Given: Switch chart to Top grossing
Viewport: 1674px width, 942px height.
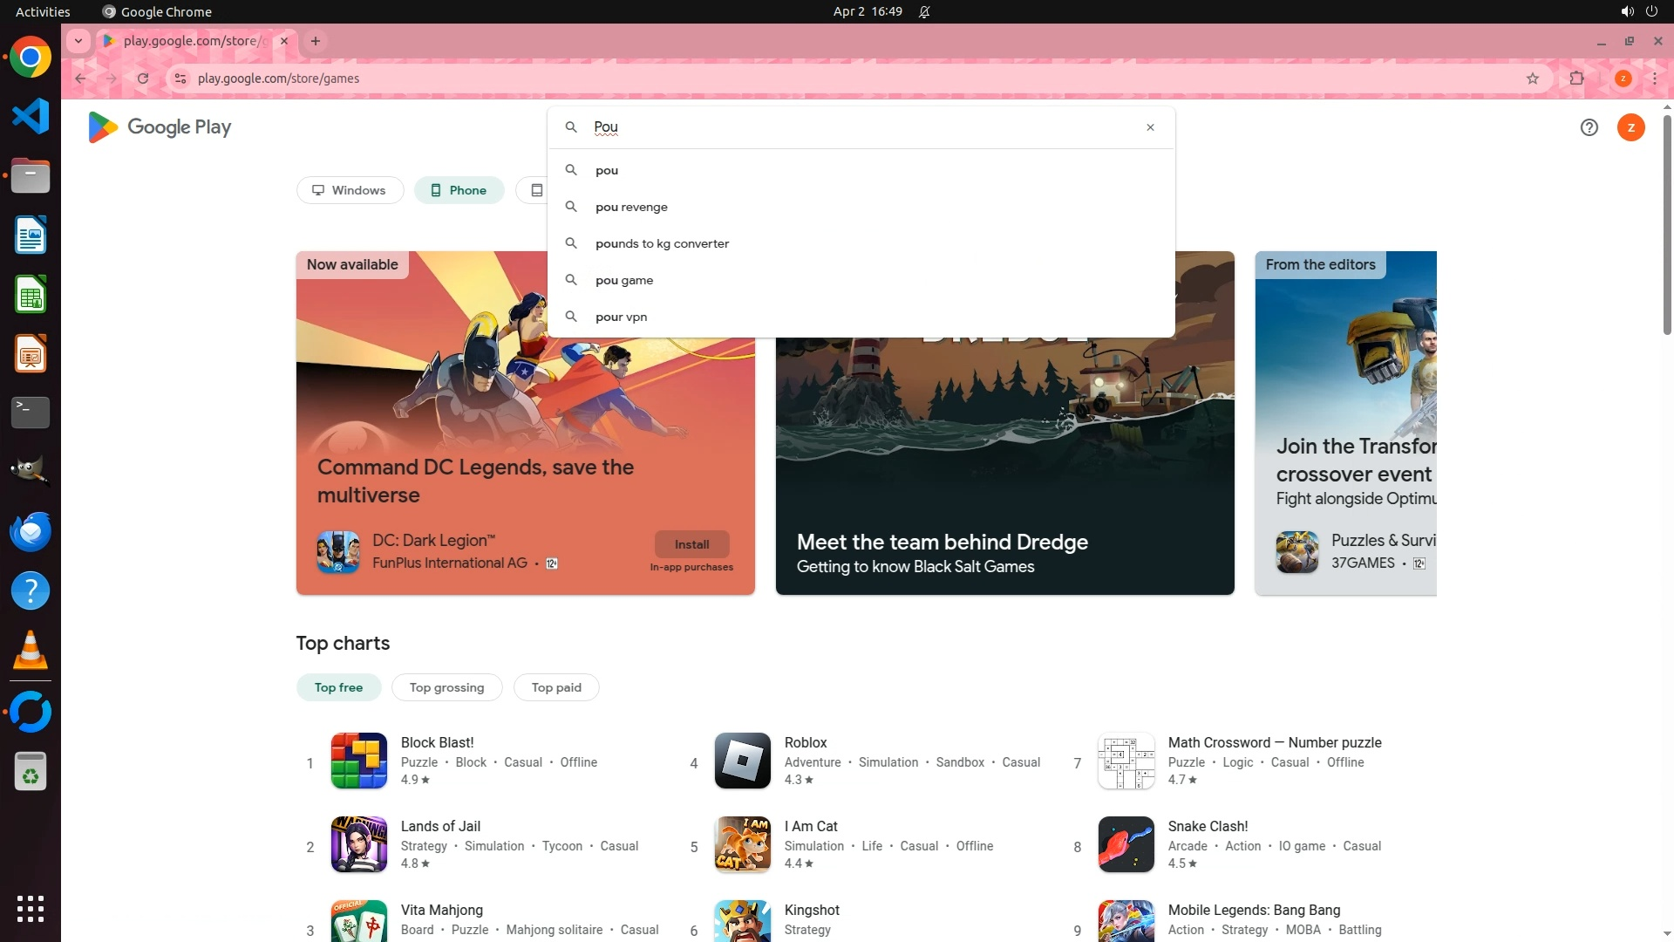Looking at the screenshot, I should (446, 687).
